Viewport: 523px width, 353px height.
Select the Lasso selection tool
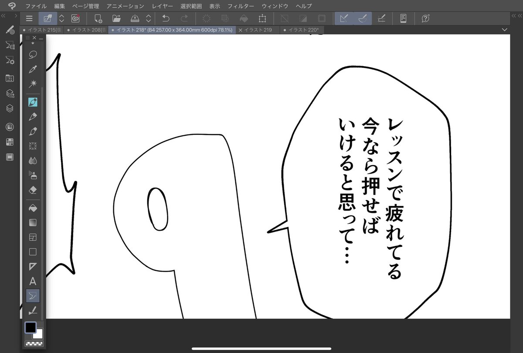click(x=32, y=55)
